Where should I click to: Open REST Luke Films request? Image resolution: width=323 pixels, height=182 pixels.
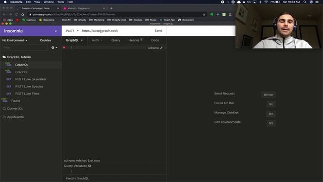[31, 94]
